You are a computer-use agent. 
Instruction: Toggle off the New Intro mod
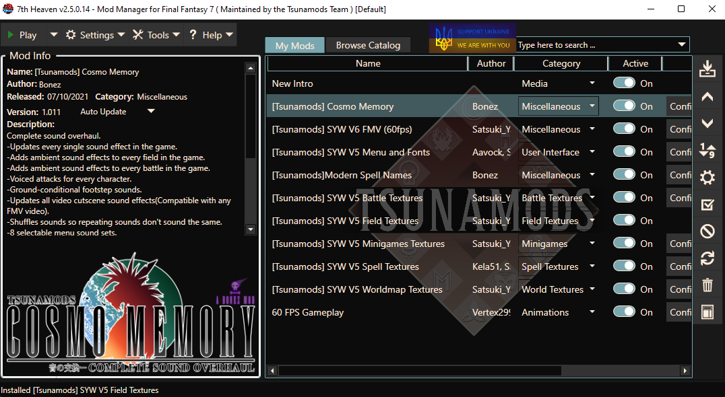point(624,83)
